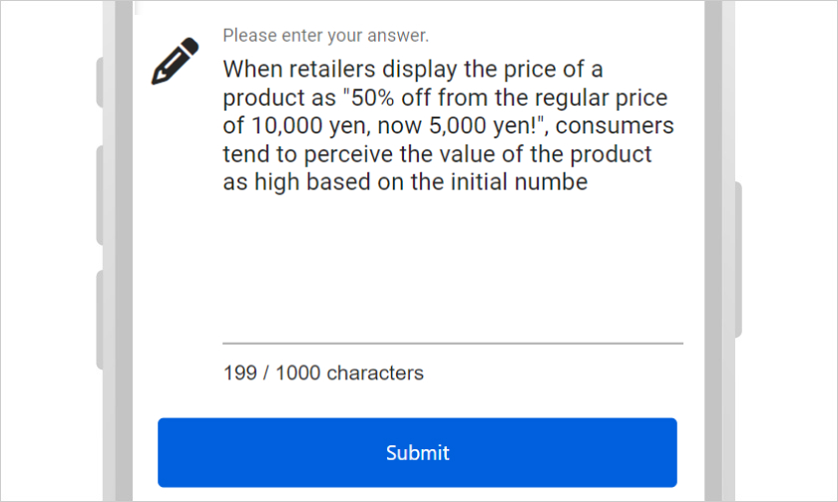The width and height of the screenshot is (838, 502).
Task: Place cursor after the word "numbe"
Action: (x=589, y=183)
